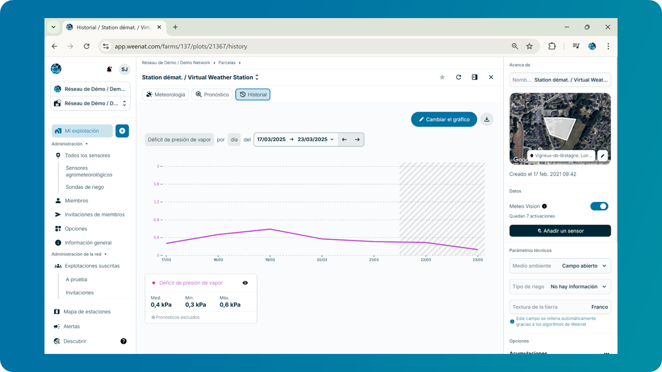Open a new browser tab
Viewport: 662px width, 372px height.
click(175, 27)
